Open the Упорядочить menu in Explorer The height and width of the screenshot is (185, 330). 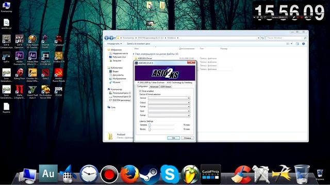(114, 44)
